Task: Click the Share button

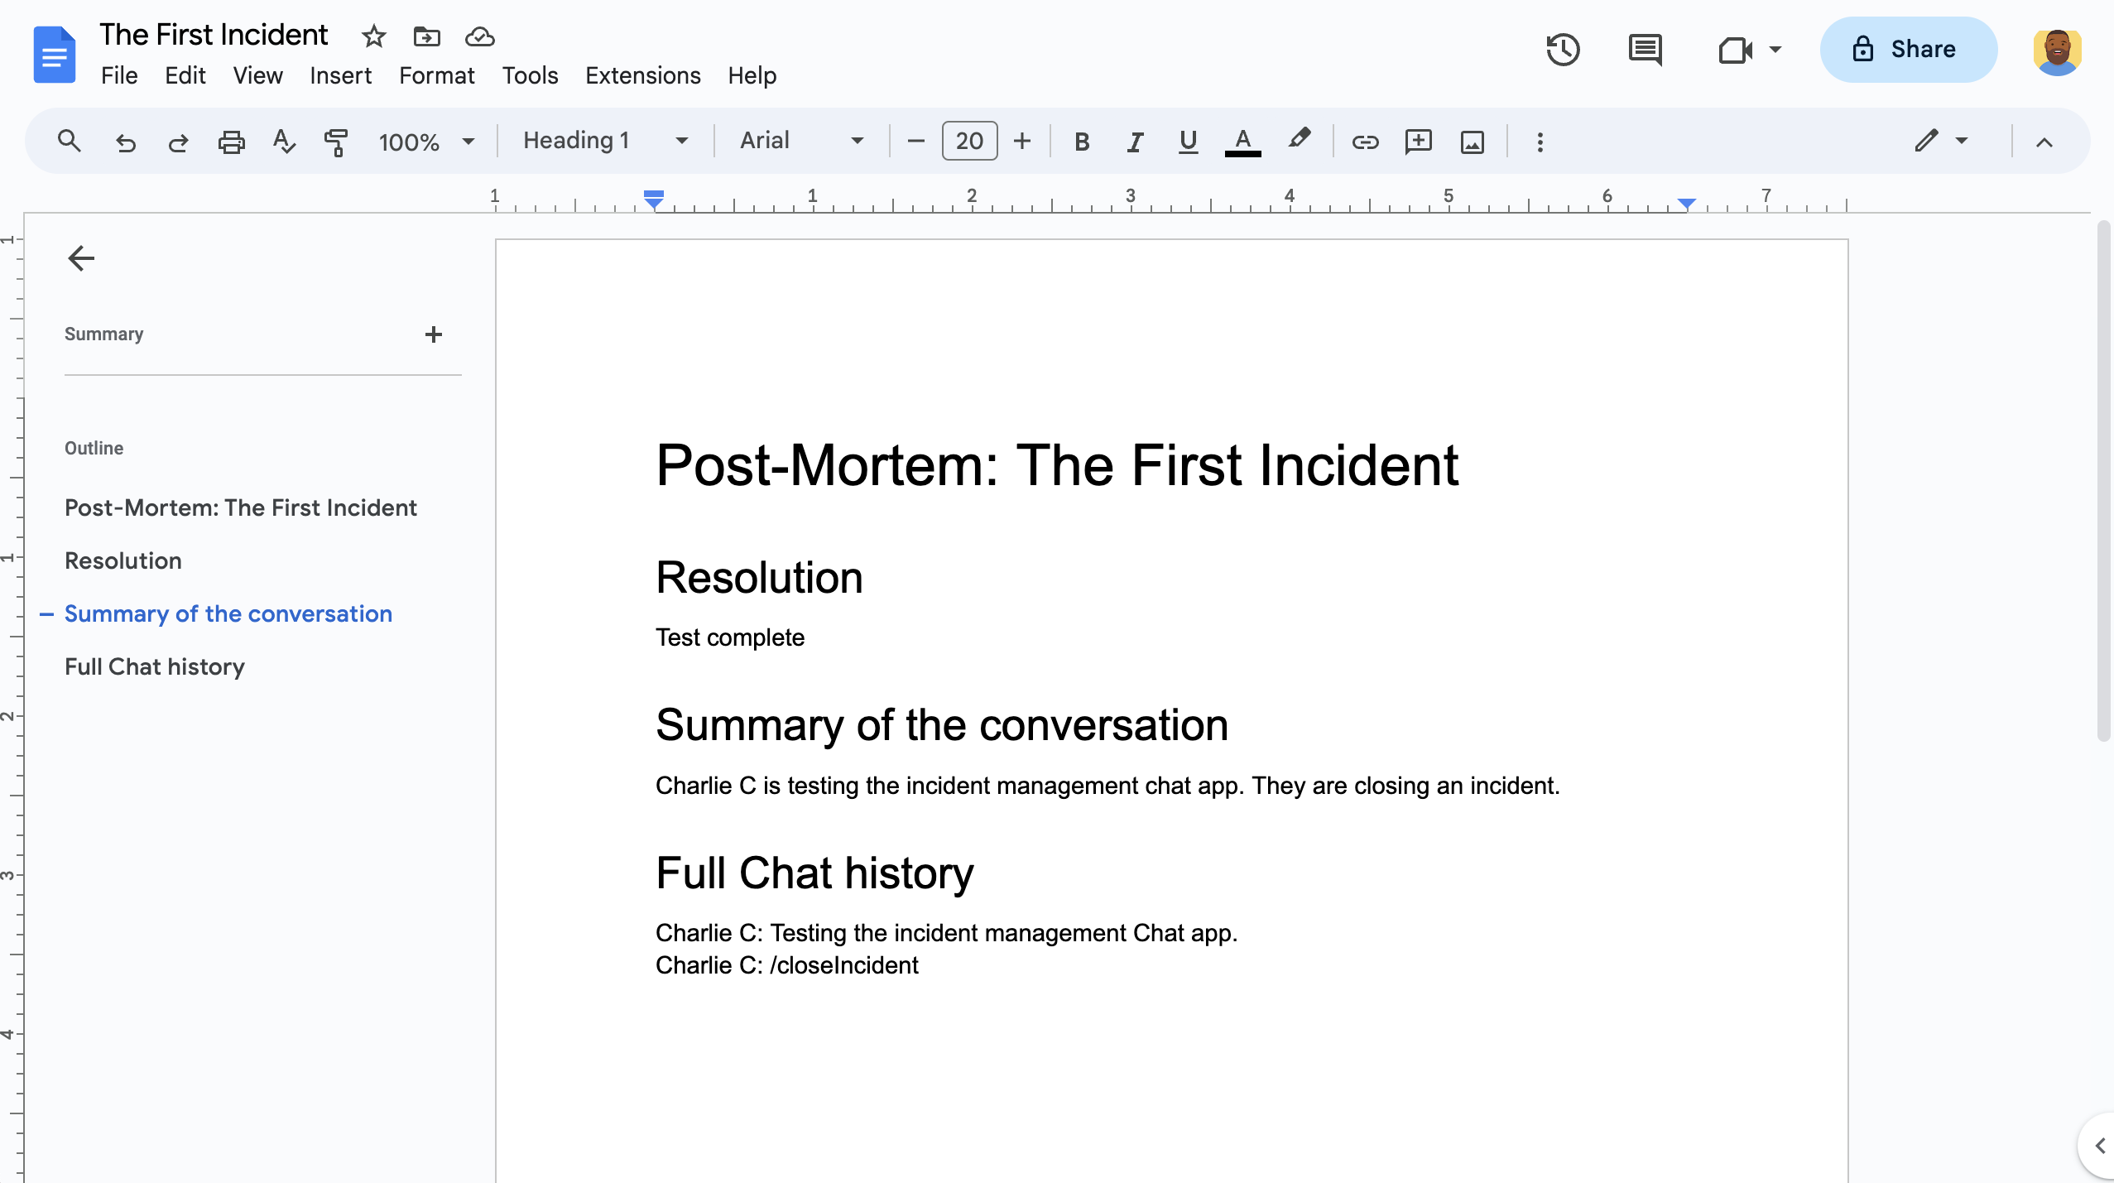Action: tap(1904, 48)
